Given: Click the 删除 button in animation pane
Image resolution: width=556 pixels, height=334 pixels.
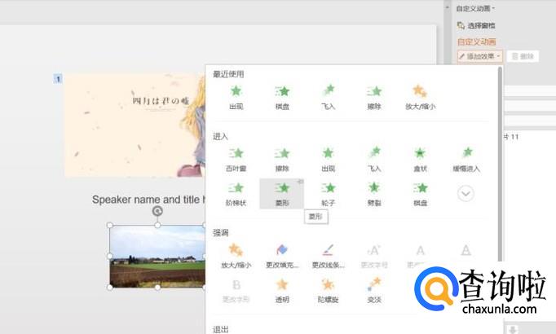Looking at the screenshot, I should pyautogui.click(x=523, y=56).
